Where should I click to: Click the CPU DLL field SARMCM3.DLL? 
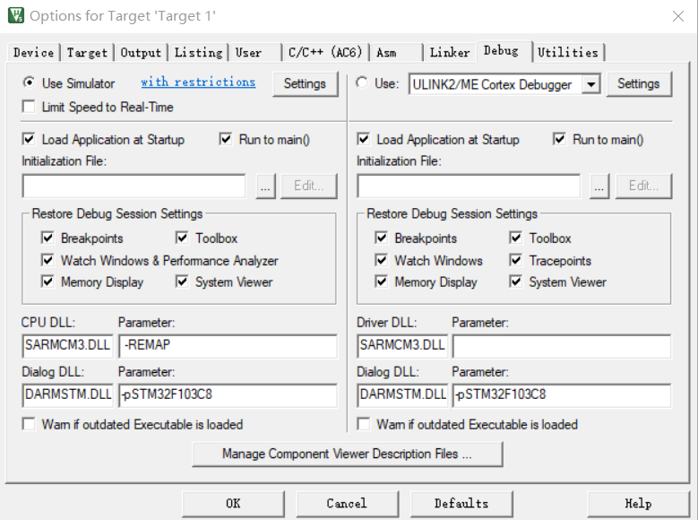68,346
